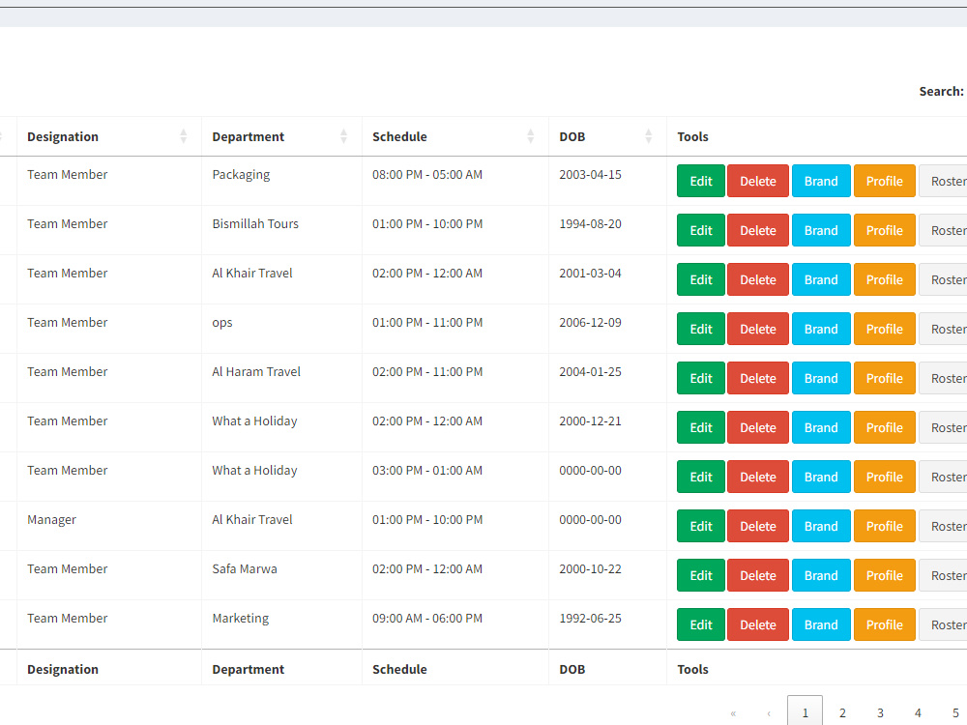View Profile for Safa Marwa row

tap(885, 575)
